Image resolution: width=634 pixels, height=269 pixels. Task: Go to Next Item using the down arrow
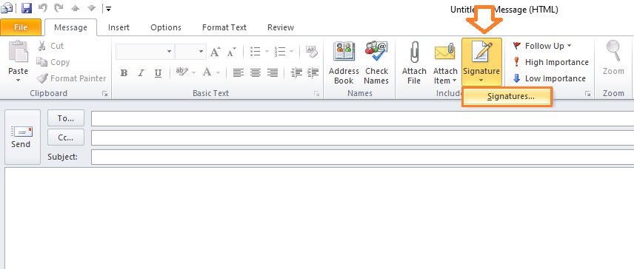click(x=91, y=8)
